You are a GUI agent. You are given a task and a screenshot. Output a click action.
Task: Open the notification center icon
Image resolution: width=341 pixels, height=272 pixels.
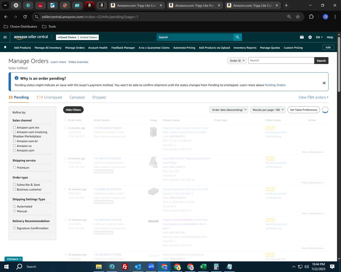point(332,267)
